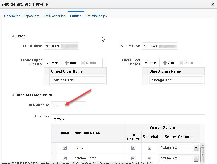Click the RDN Attribute input field

tap(69, 105)
